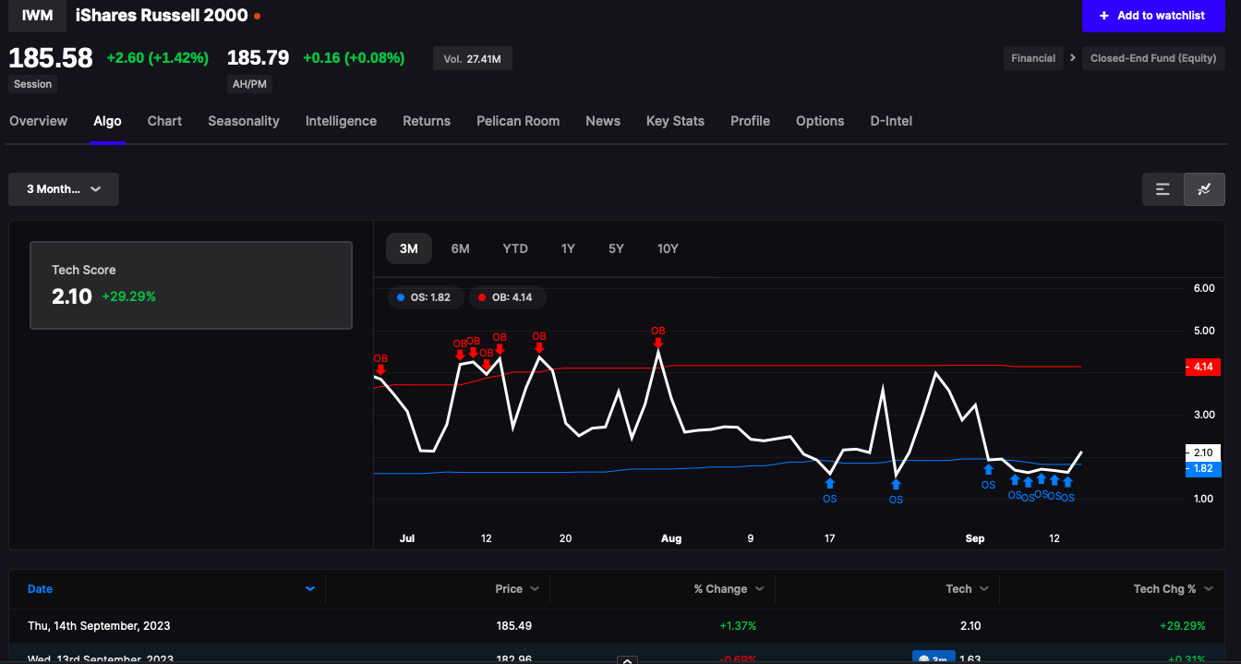Select the 5Y chart range

616,248
